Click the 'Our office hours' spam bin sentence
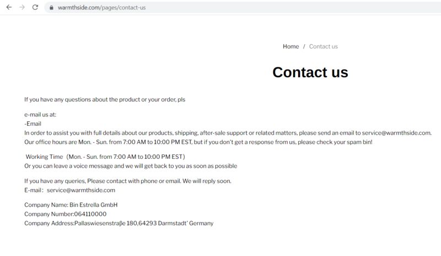Screen dimensions: 441x256 tap(198, 142)
